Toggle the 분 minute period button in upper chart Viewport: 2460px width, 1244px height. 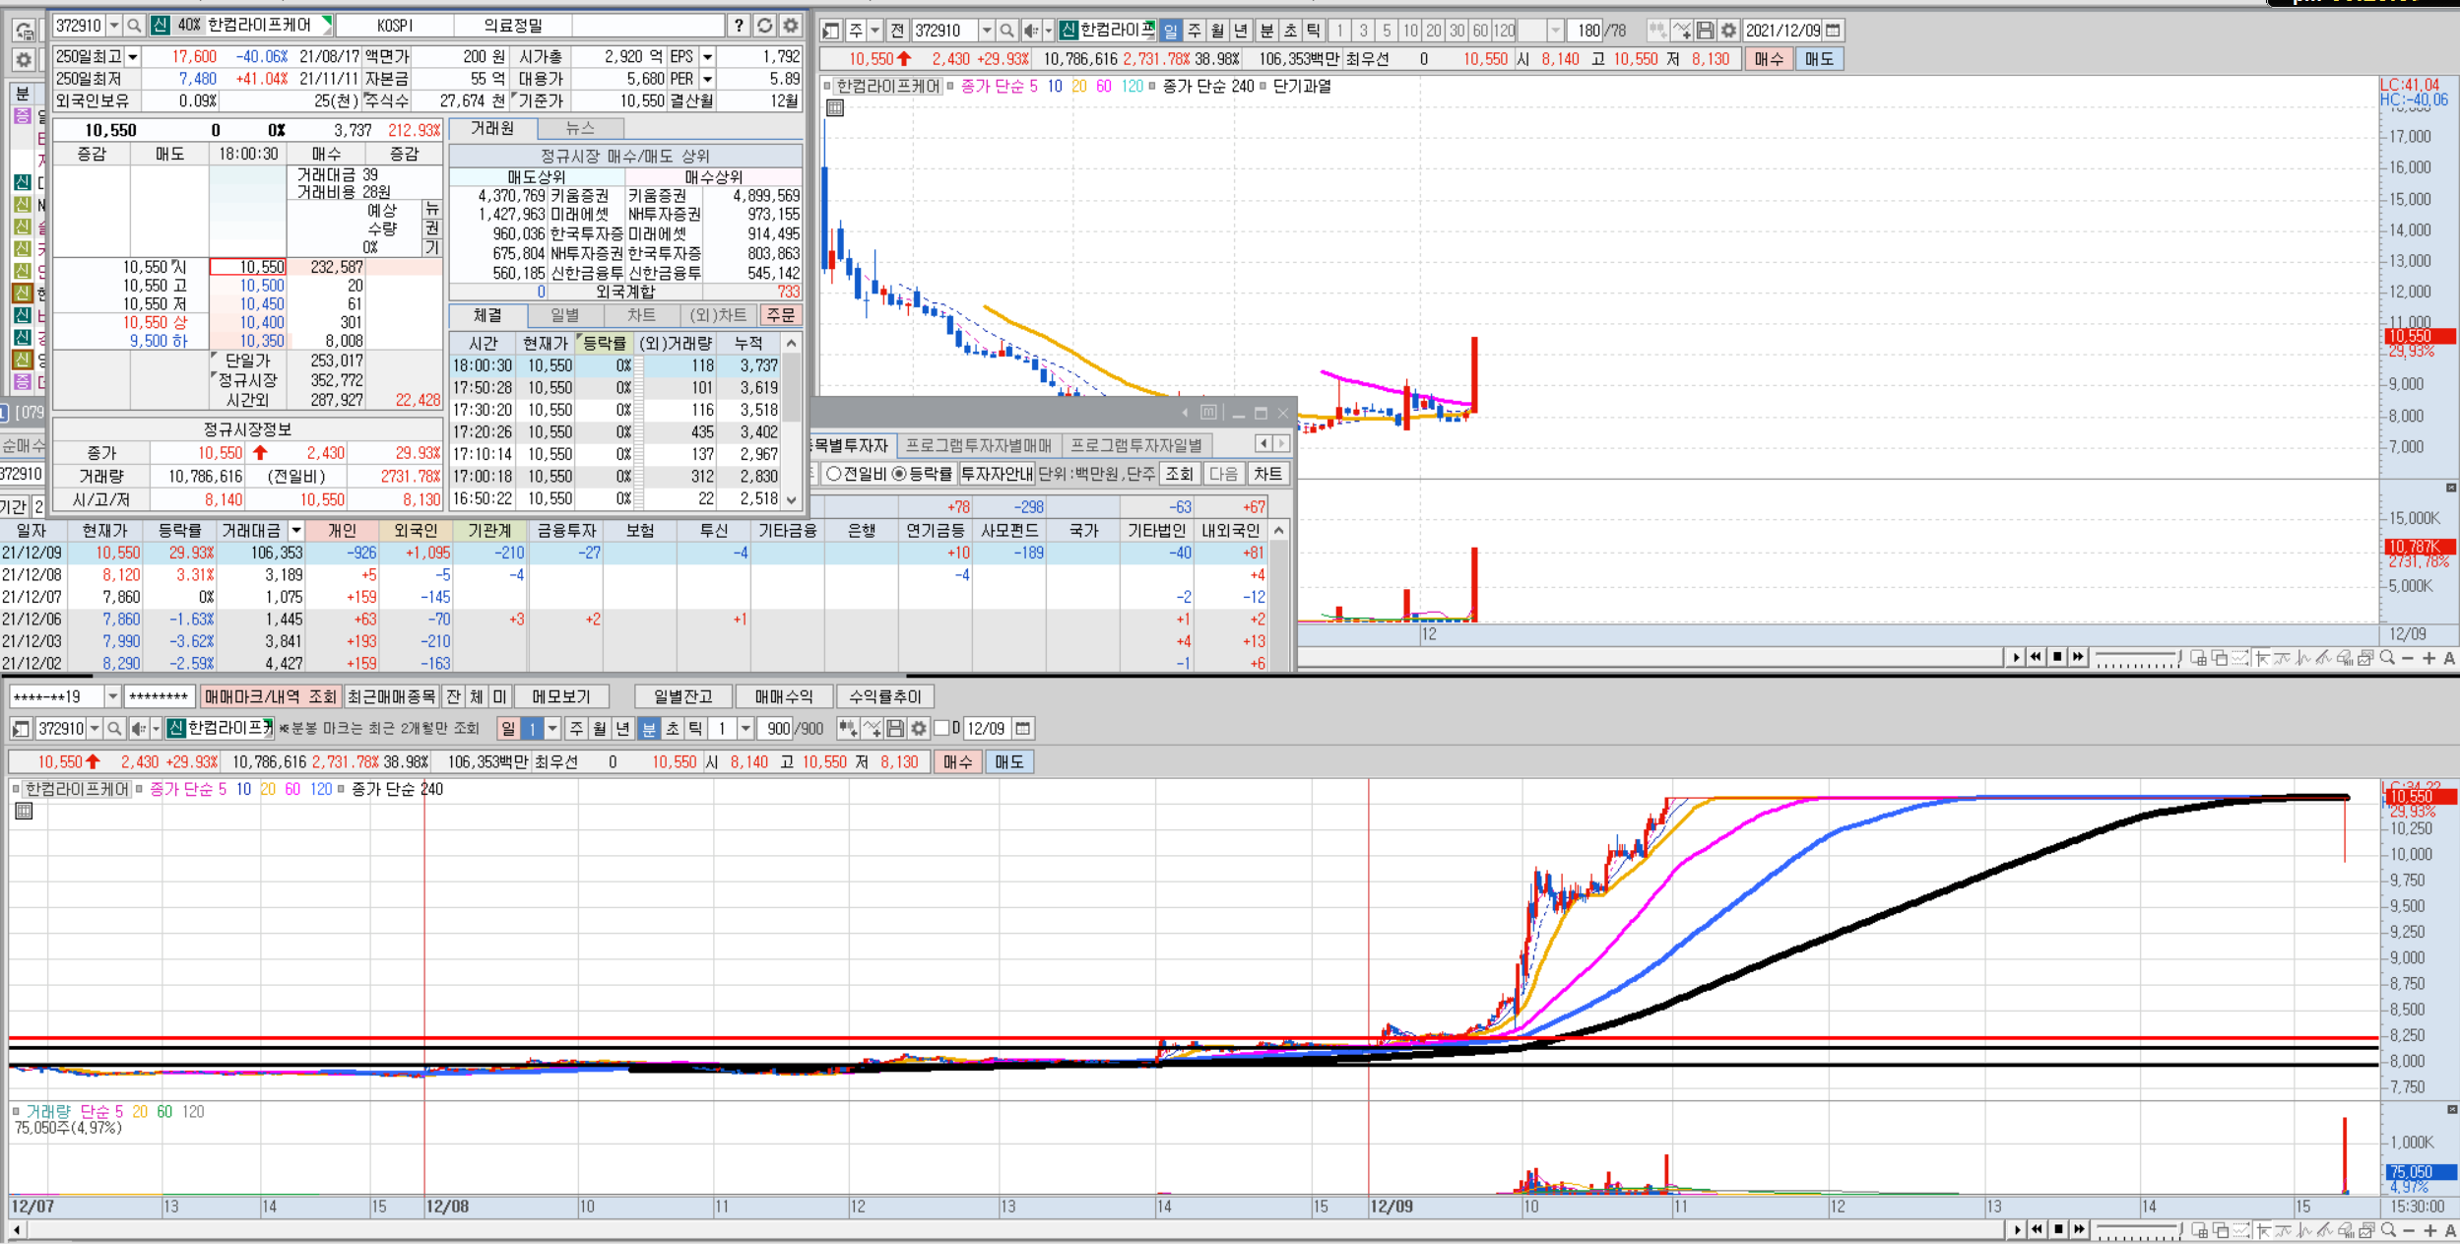(x=1266, y=31)
